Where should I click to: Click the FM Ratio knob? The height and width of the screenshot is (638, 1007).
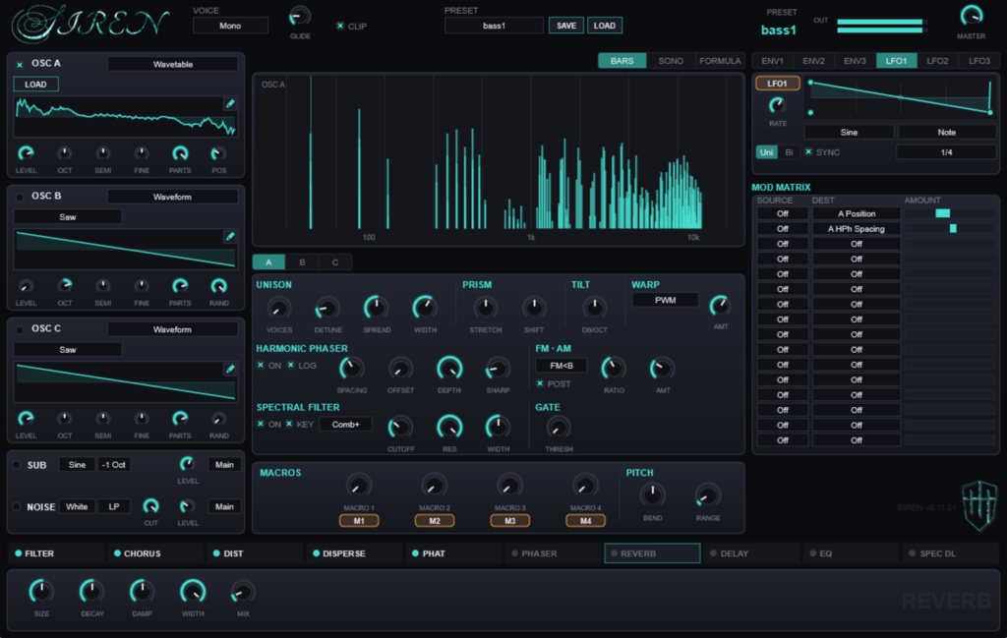tap(614, 369)
